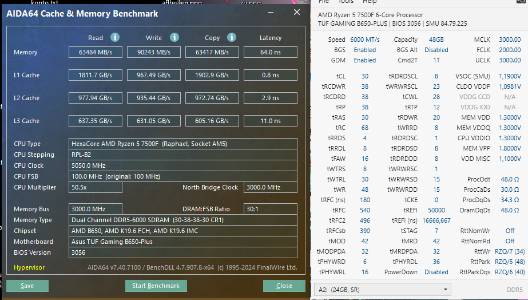Click BGS Alt value Disabled
This screenshot has height=300, width=528.
[436, 50]
